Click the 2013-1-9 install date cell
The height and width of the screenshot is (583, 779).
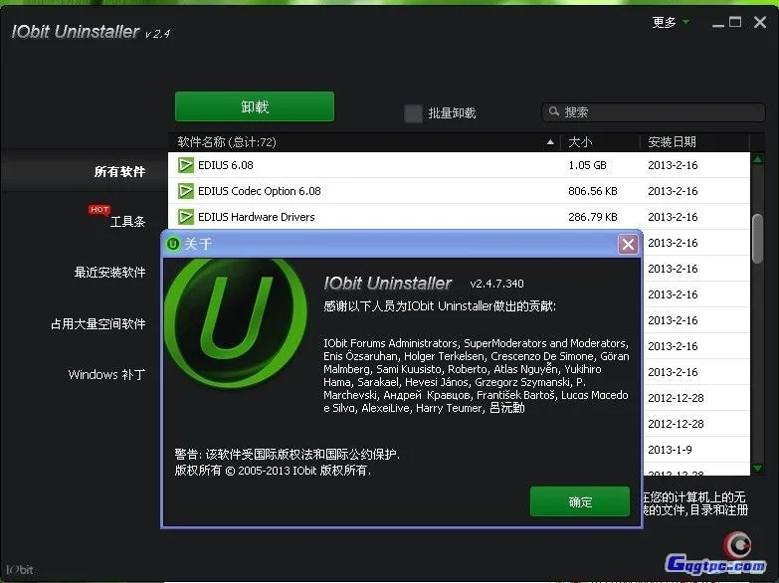(x=670, y=450)
